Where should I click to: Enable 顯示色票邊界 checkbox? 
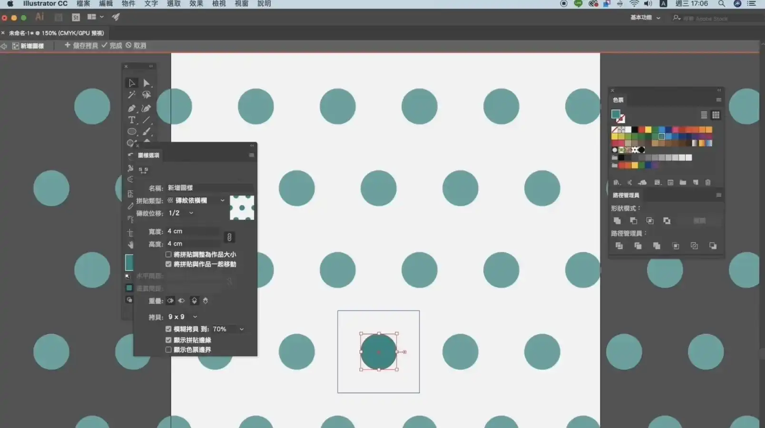point(168,350)
